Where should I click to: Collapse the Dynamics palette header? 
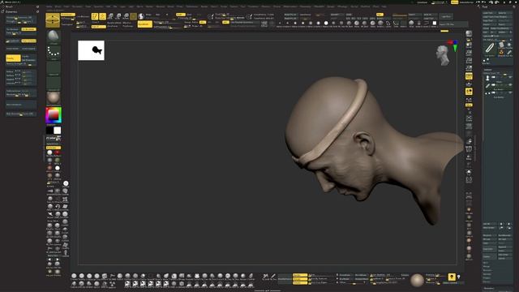11,11
